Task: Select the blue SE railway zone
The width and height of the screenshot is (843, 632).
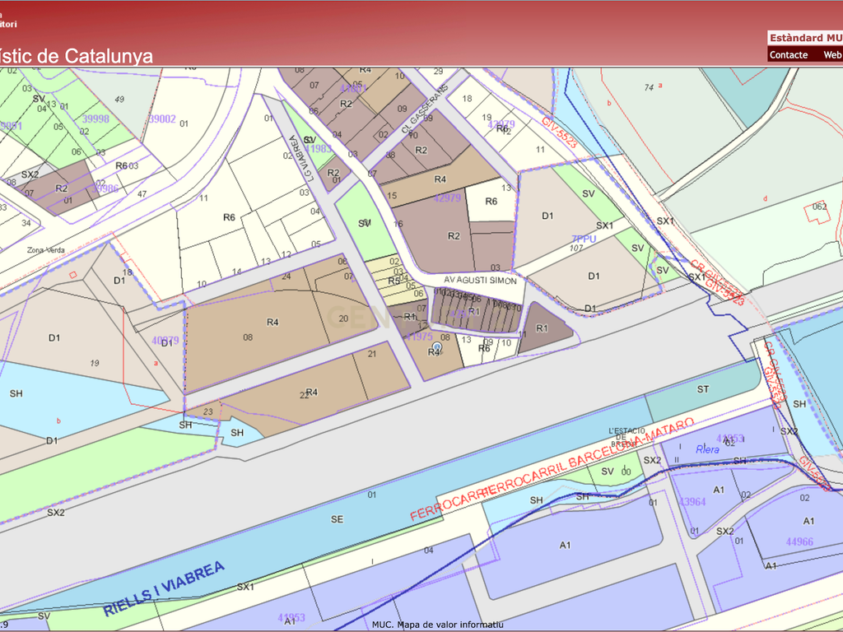Action: (x=337, y=519)
